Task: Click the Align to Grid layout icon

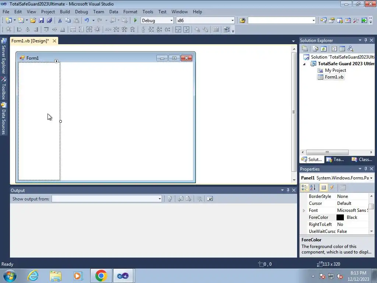Action: click(x=8, y=29)
